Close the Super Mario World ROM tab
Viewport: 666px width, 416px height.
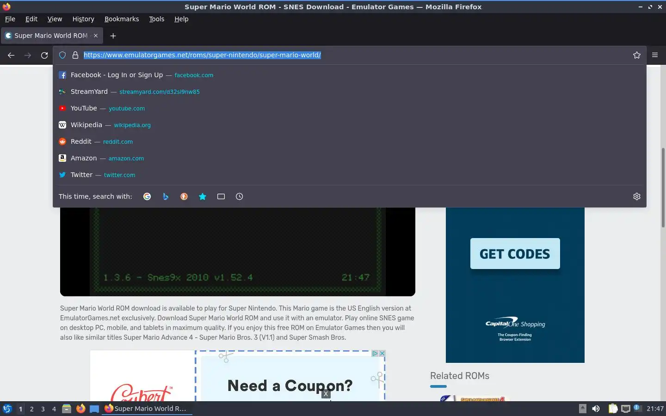click(96, 36)
